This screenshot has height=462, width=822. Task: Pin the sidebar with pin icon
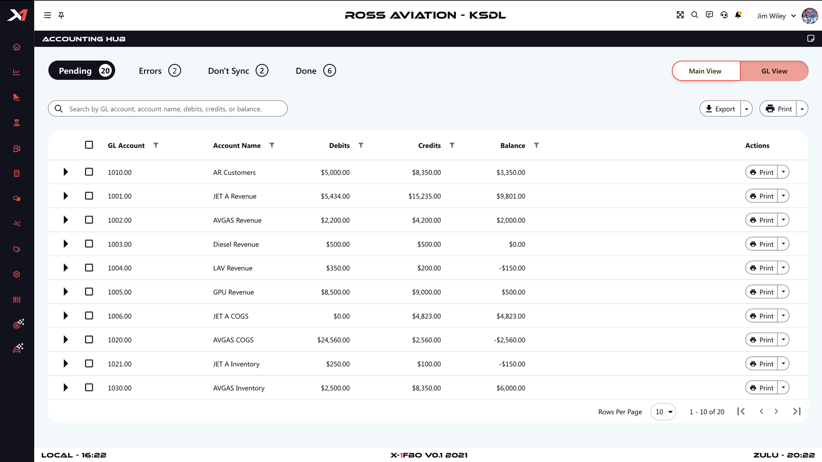[61, 15]
